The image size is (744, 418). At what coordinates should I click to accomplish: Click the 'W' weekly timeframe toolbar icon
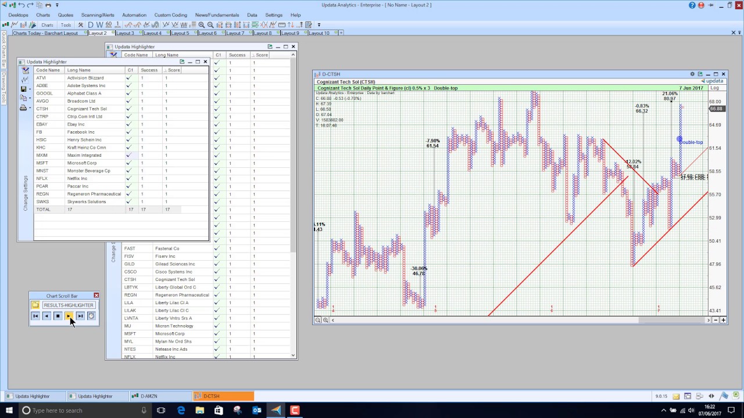coord(99,25)
